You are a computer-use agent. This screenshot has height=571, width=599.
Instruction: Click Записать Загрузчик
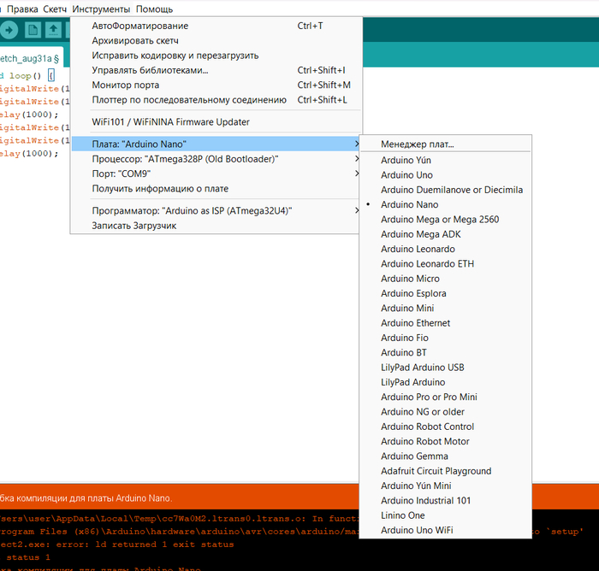tap(216, 226)
